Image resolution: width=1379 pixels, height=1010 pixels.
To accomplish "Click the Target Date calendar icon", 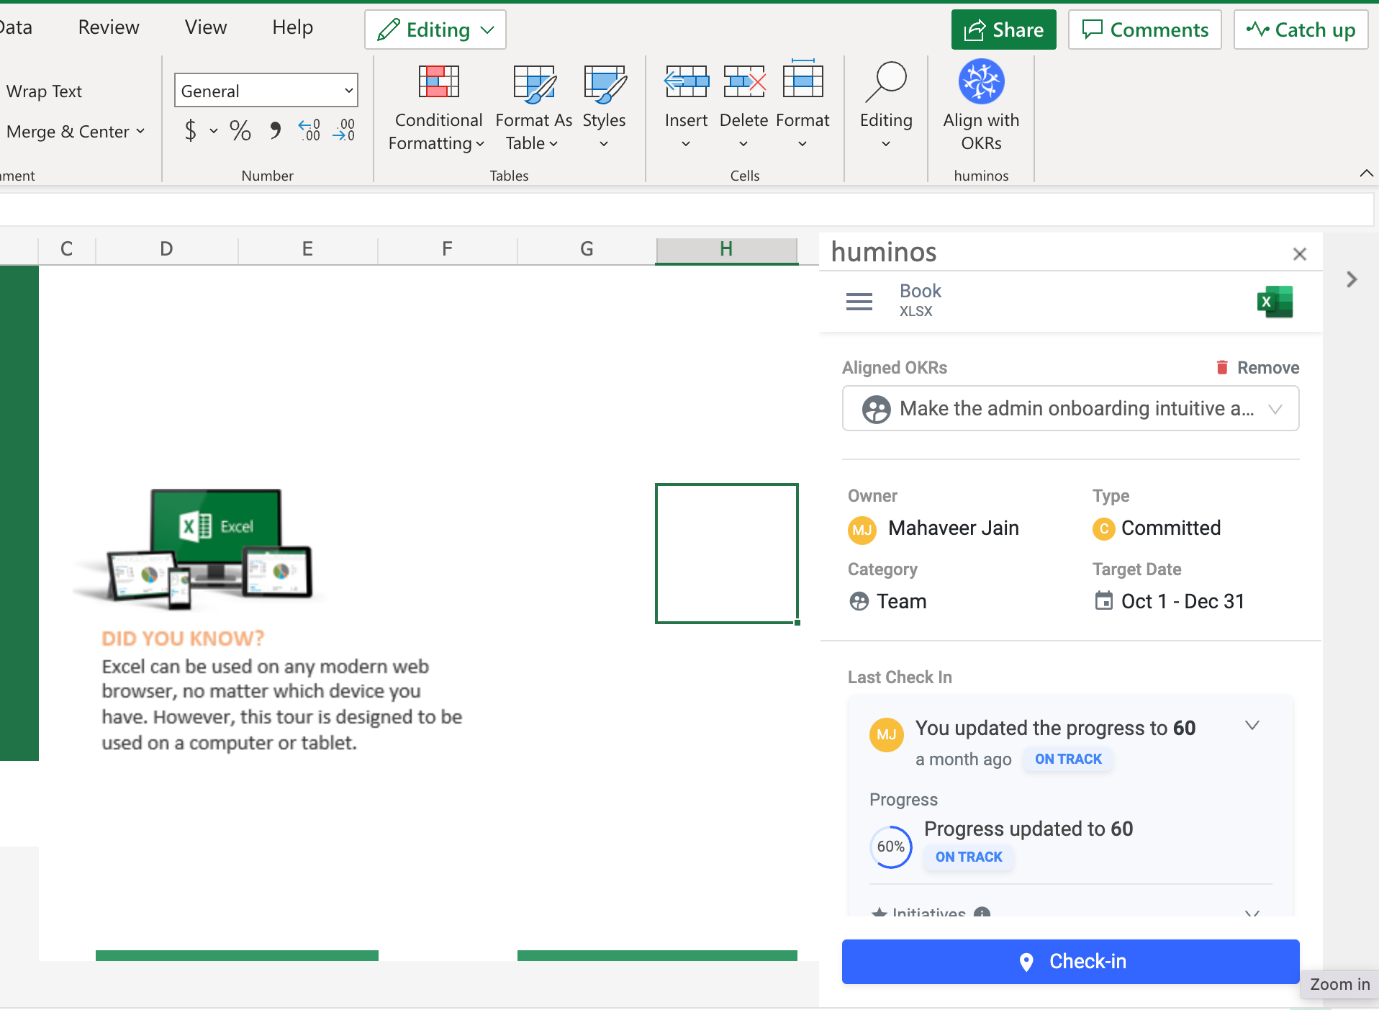I will [x=1103, y=600].
